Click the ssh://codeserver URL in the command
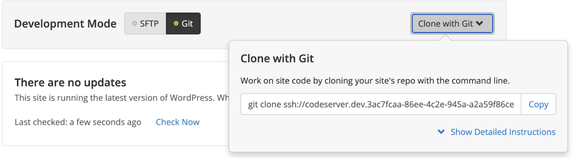The height and width of the screenshot is (158, 573). (398, 104)
